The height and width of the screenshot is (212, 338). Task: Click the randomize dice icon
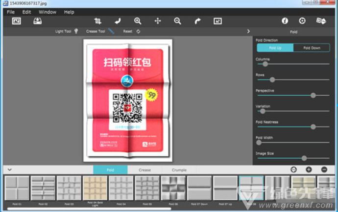pyautogui.click(x=321, y=21)
